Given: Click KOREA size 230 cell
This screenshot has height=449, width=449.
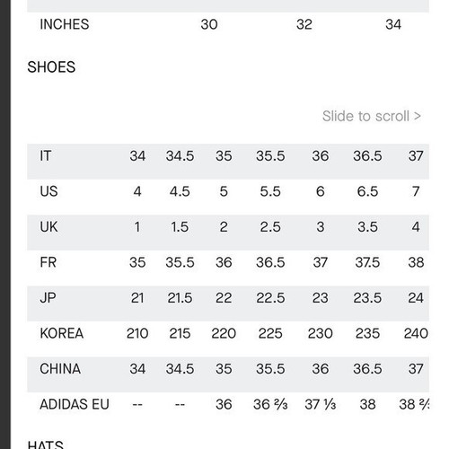Looking at the screenshot, I should pyautogui.click(x=320, y=333).
